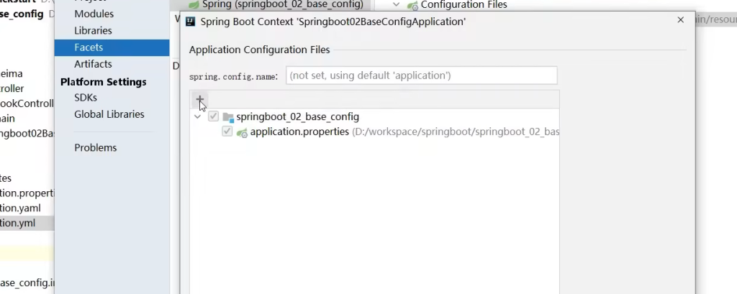Click the springboot_02_base_config module folder icon

point(228,116)
